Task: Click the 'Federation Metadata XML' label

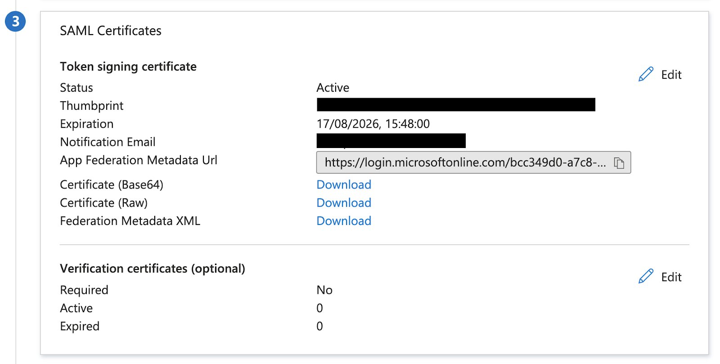Action: 130,220
